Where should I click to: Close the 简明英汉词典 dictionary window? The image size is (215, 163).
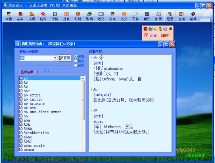[x=172, y=44]
